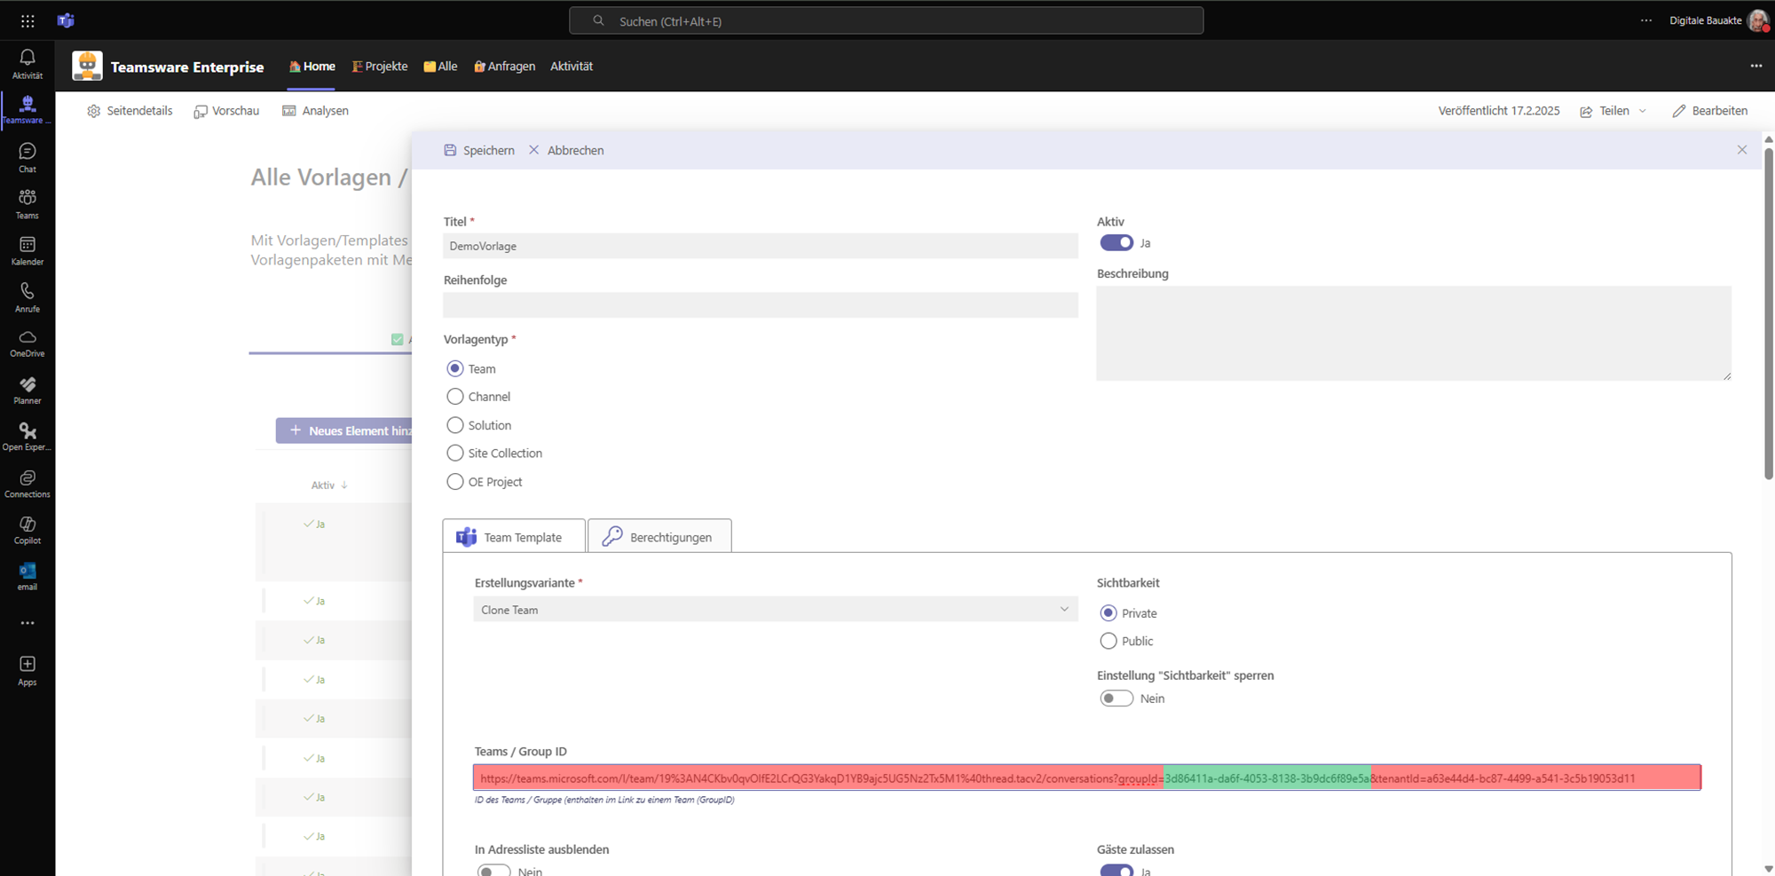Click Abbrechen to cancel editing
The height and width of the screenshot is (876, 1775).
pos(566,150)
